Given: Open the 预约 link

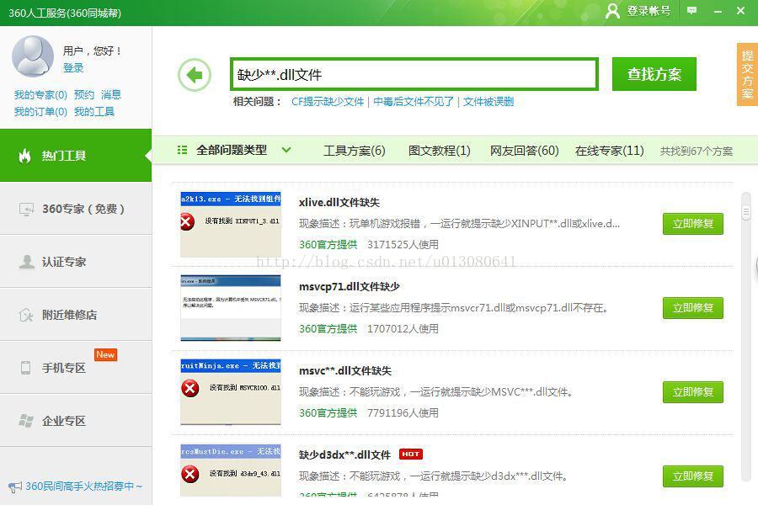Looking at the screenshot, I should [x=84, y=95].
